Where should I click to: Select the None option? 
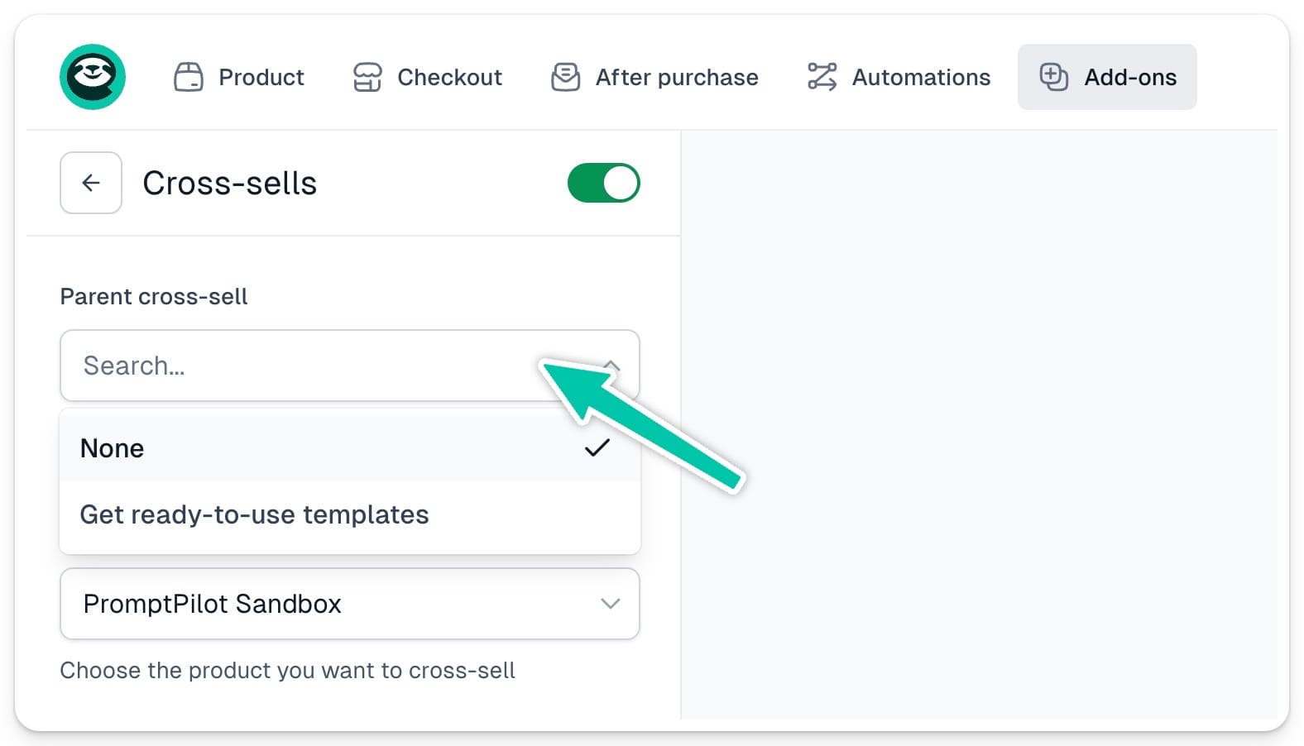coord(350,448)
